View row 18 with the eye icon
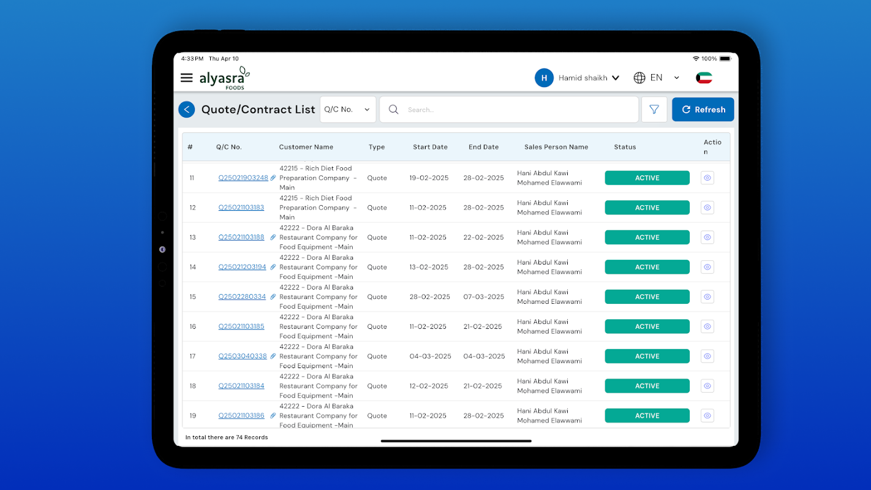This screenshot has width=871, height=490. tap(707, 386)
